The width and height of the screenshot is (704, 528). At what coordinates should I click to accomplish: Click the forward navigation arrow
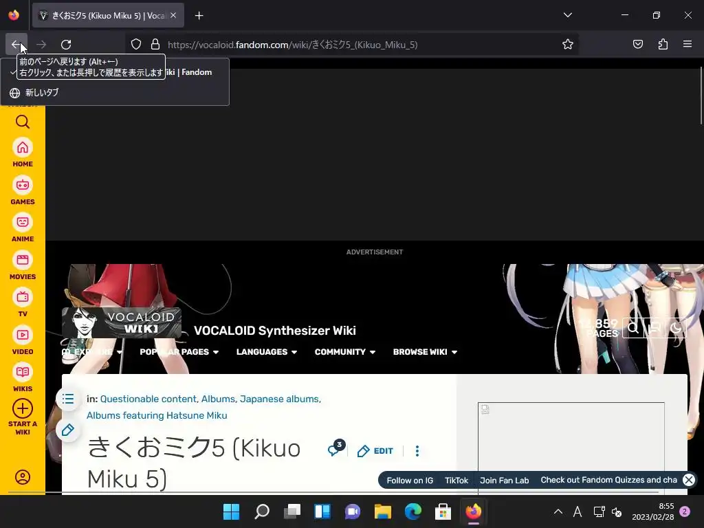(41, 45)
